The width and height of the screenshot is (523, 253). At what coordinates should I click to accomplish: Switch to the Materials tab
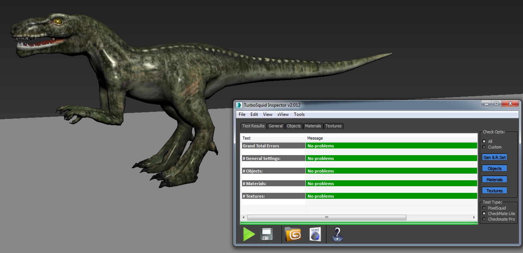pyautogui.click(x=313, y=126)
